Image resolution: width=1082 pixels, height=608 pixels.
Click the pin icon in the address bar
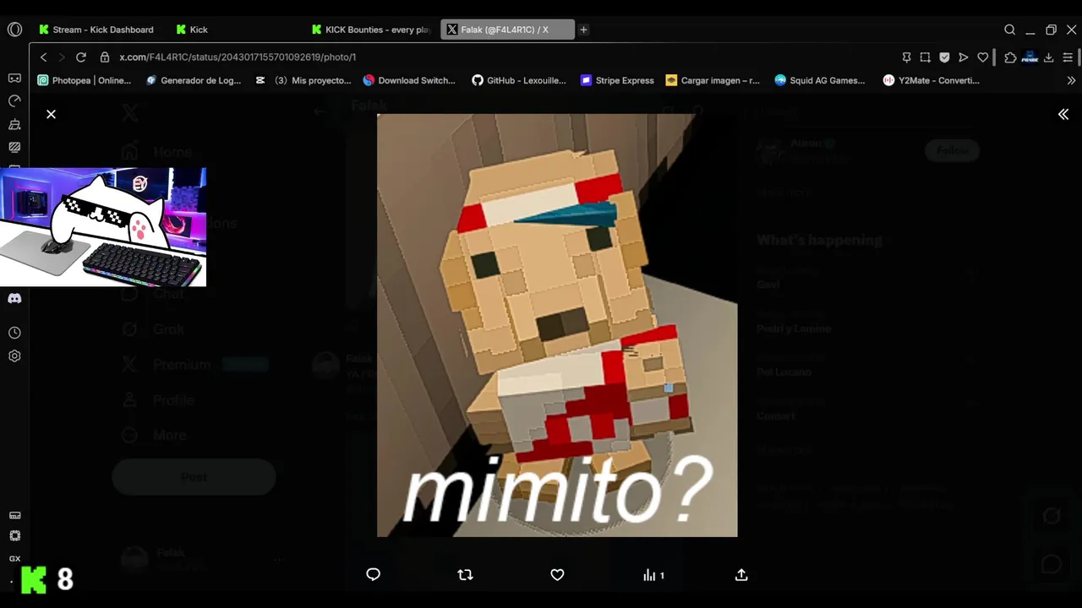point(906,57)
